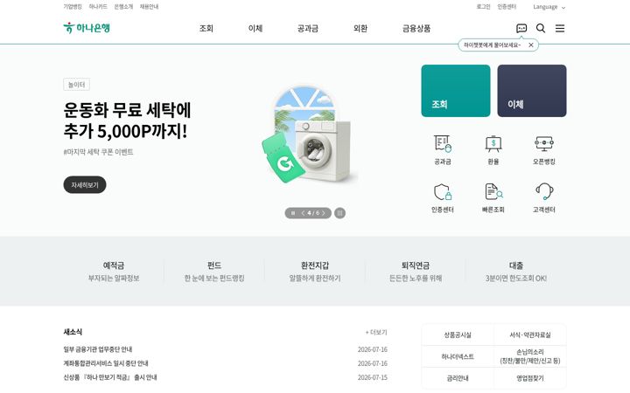Open the 대출 product section
This screenshot has height=393, width=630.
[x=516, y=271]
